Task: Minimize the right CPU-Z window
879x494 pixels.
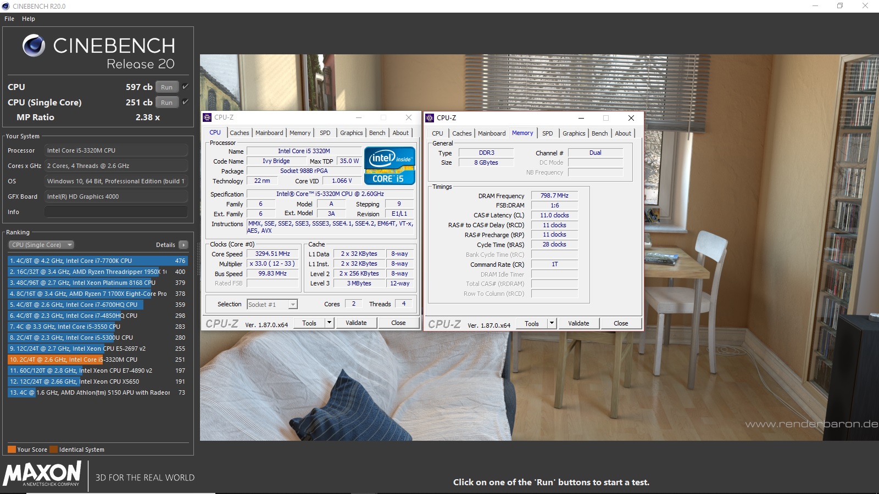Action: [x=581, y=118]
